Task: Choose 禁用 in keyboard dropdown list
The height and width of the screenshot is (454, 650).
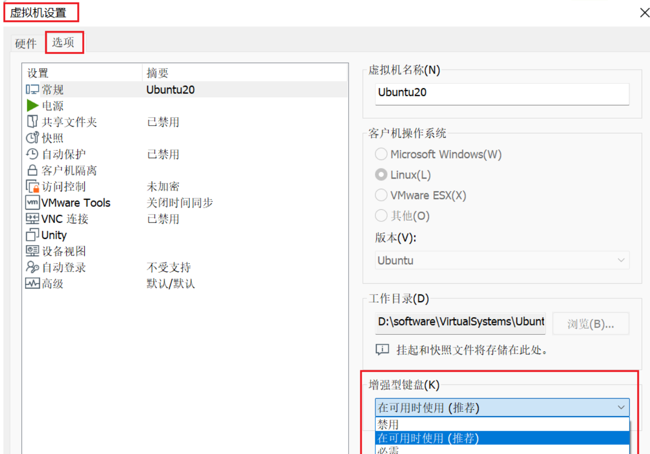Action: [x=502, y=424]
